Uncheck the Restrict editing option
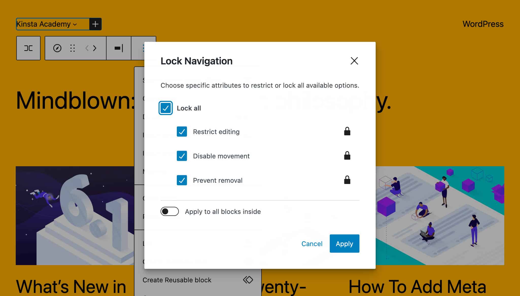 [182, 132]
